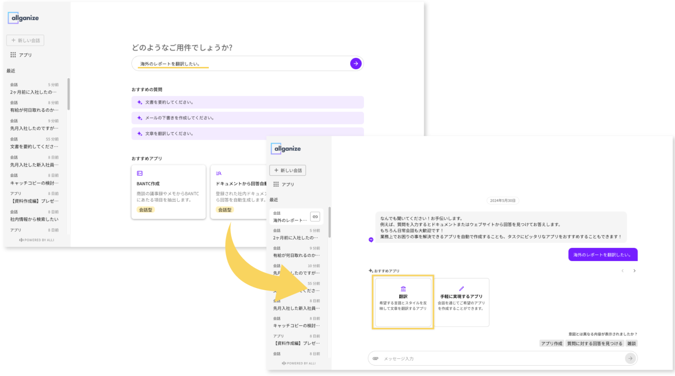Open 【資料作成編】プレゼ app entry in back window
675x376 pixels.
tap(35, 198)
